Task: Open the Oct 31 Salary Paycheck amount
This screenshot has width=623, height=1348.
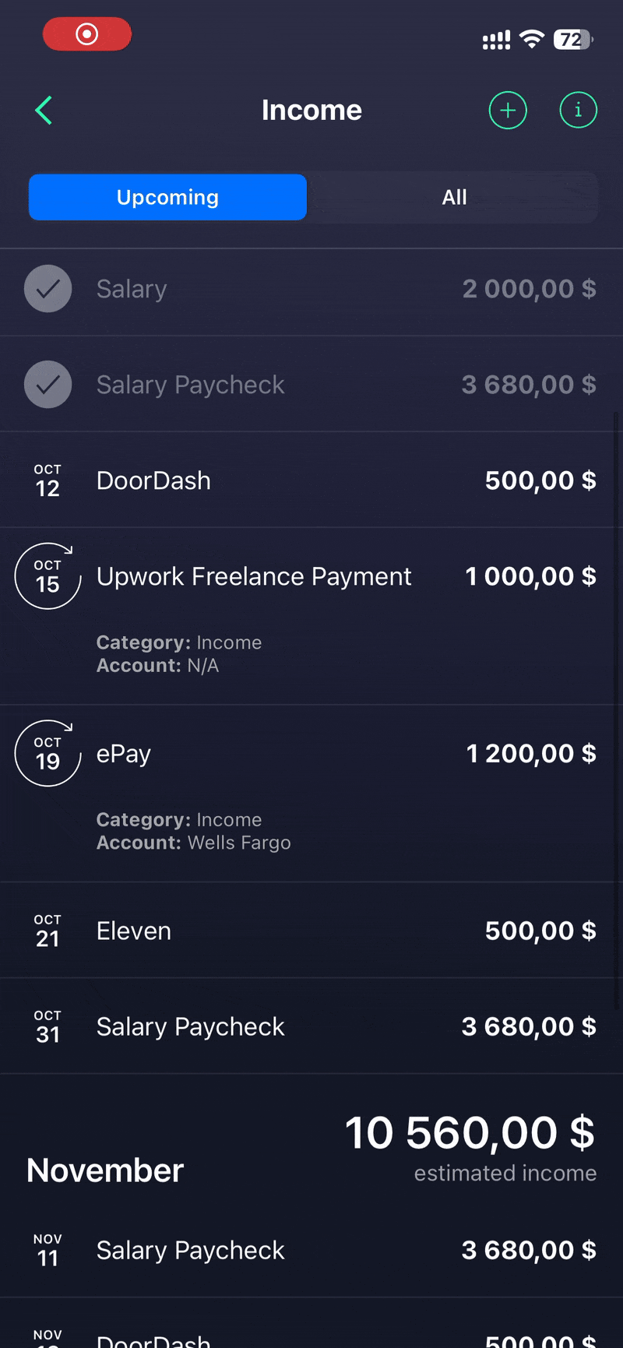Action: click(529, 1026)
